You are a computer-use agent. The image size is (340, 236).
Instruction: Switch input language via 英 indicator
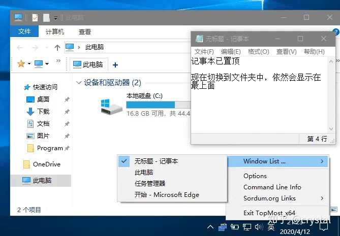[271, 227]
